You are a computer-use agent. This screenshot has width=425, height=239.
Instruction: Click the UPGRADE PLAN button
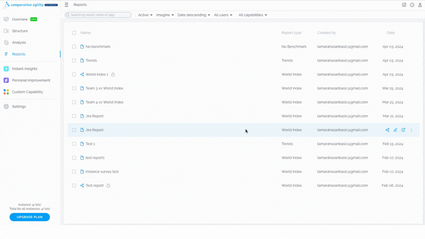pyautogui.click(x=30, y=217)
